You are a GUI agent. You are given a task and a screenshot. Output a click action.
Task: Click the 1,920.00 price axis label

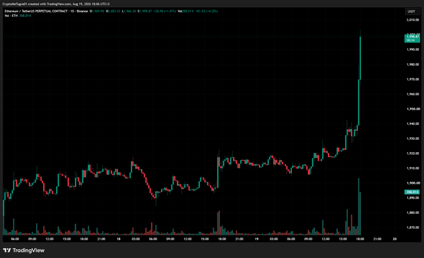coord(413,153)
